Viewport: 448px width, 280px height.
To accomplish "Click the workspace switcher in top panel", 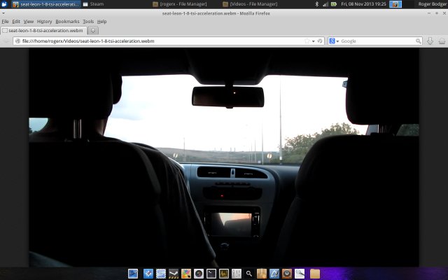I will (401, 4).
